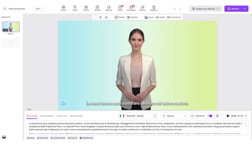Click the Traduttore AI button
This screenshot has height=144, width=252.
pos(86,138)
